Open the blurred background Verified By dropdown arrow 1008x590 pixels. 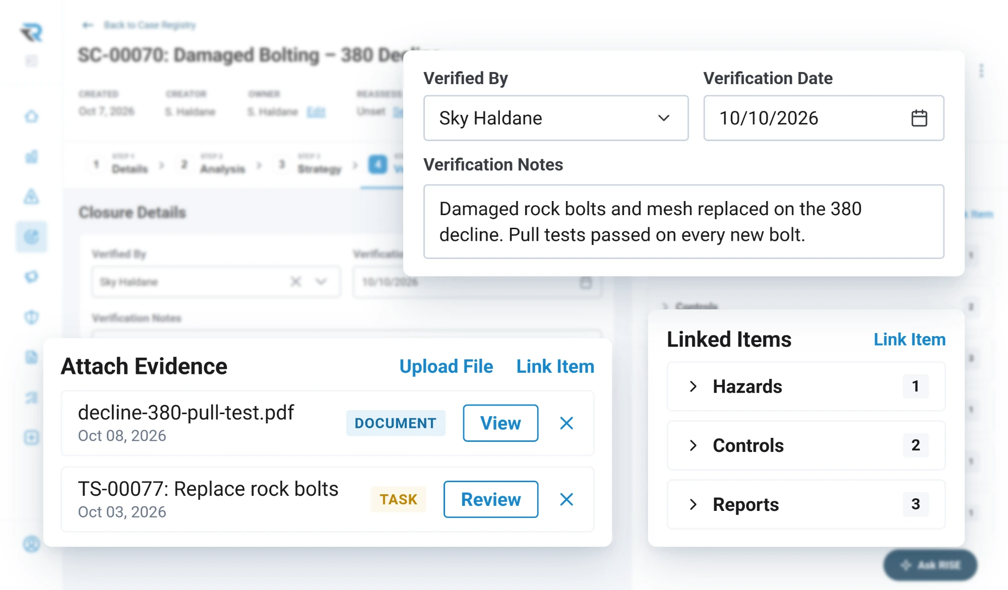pos(321,282)
